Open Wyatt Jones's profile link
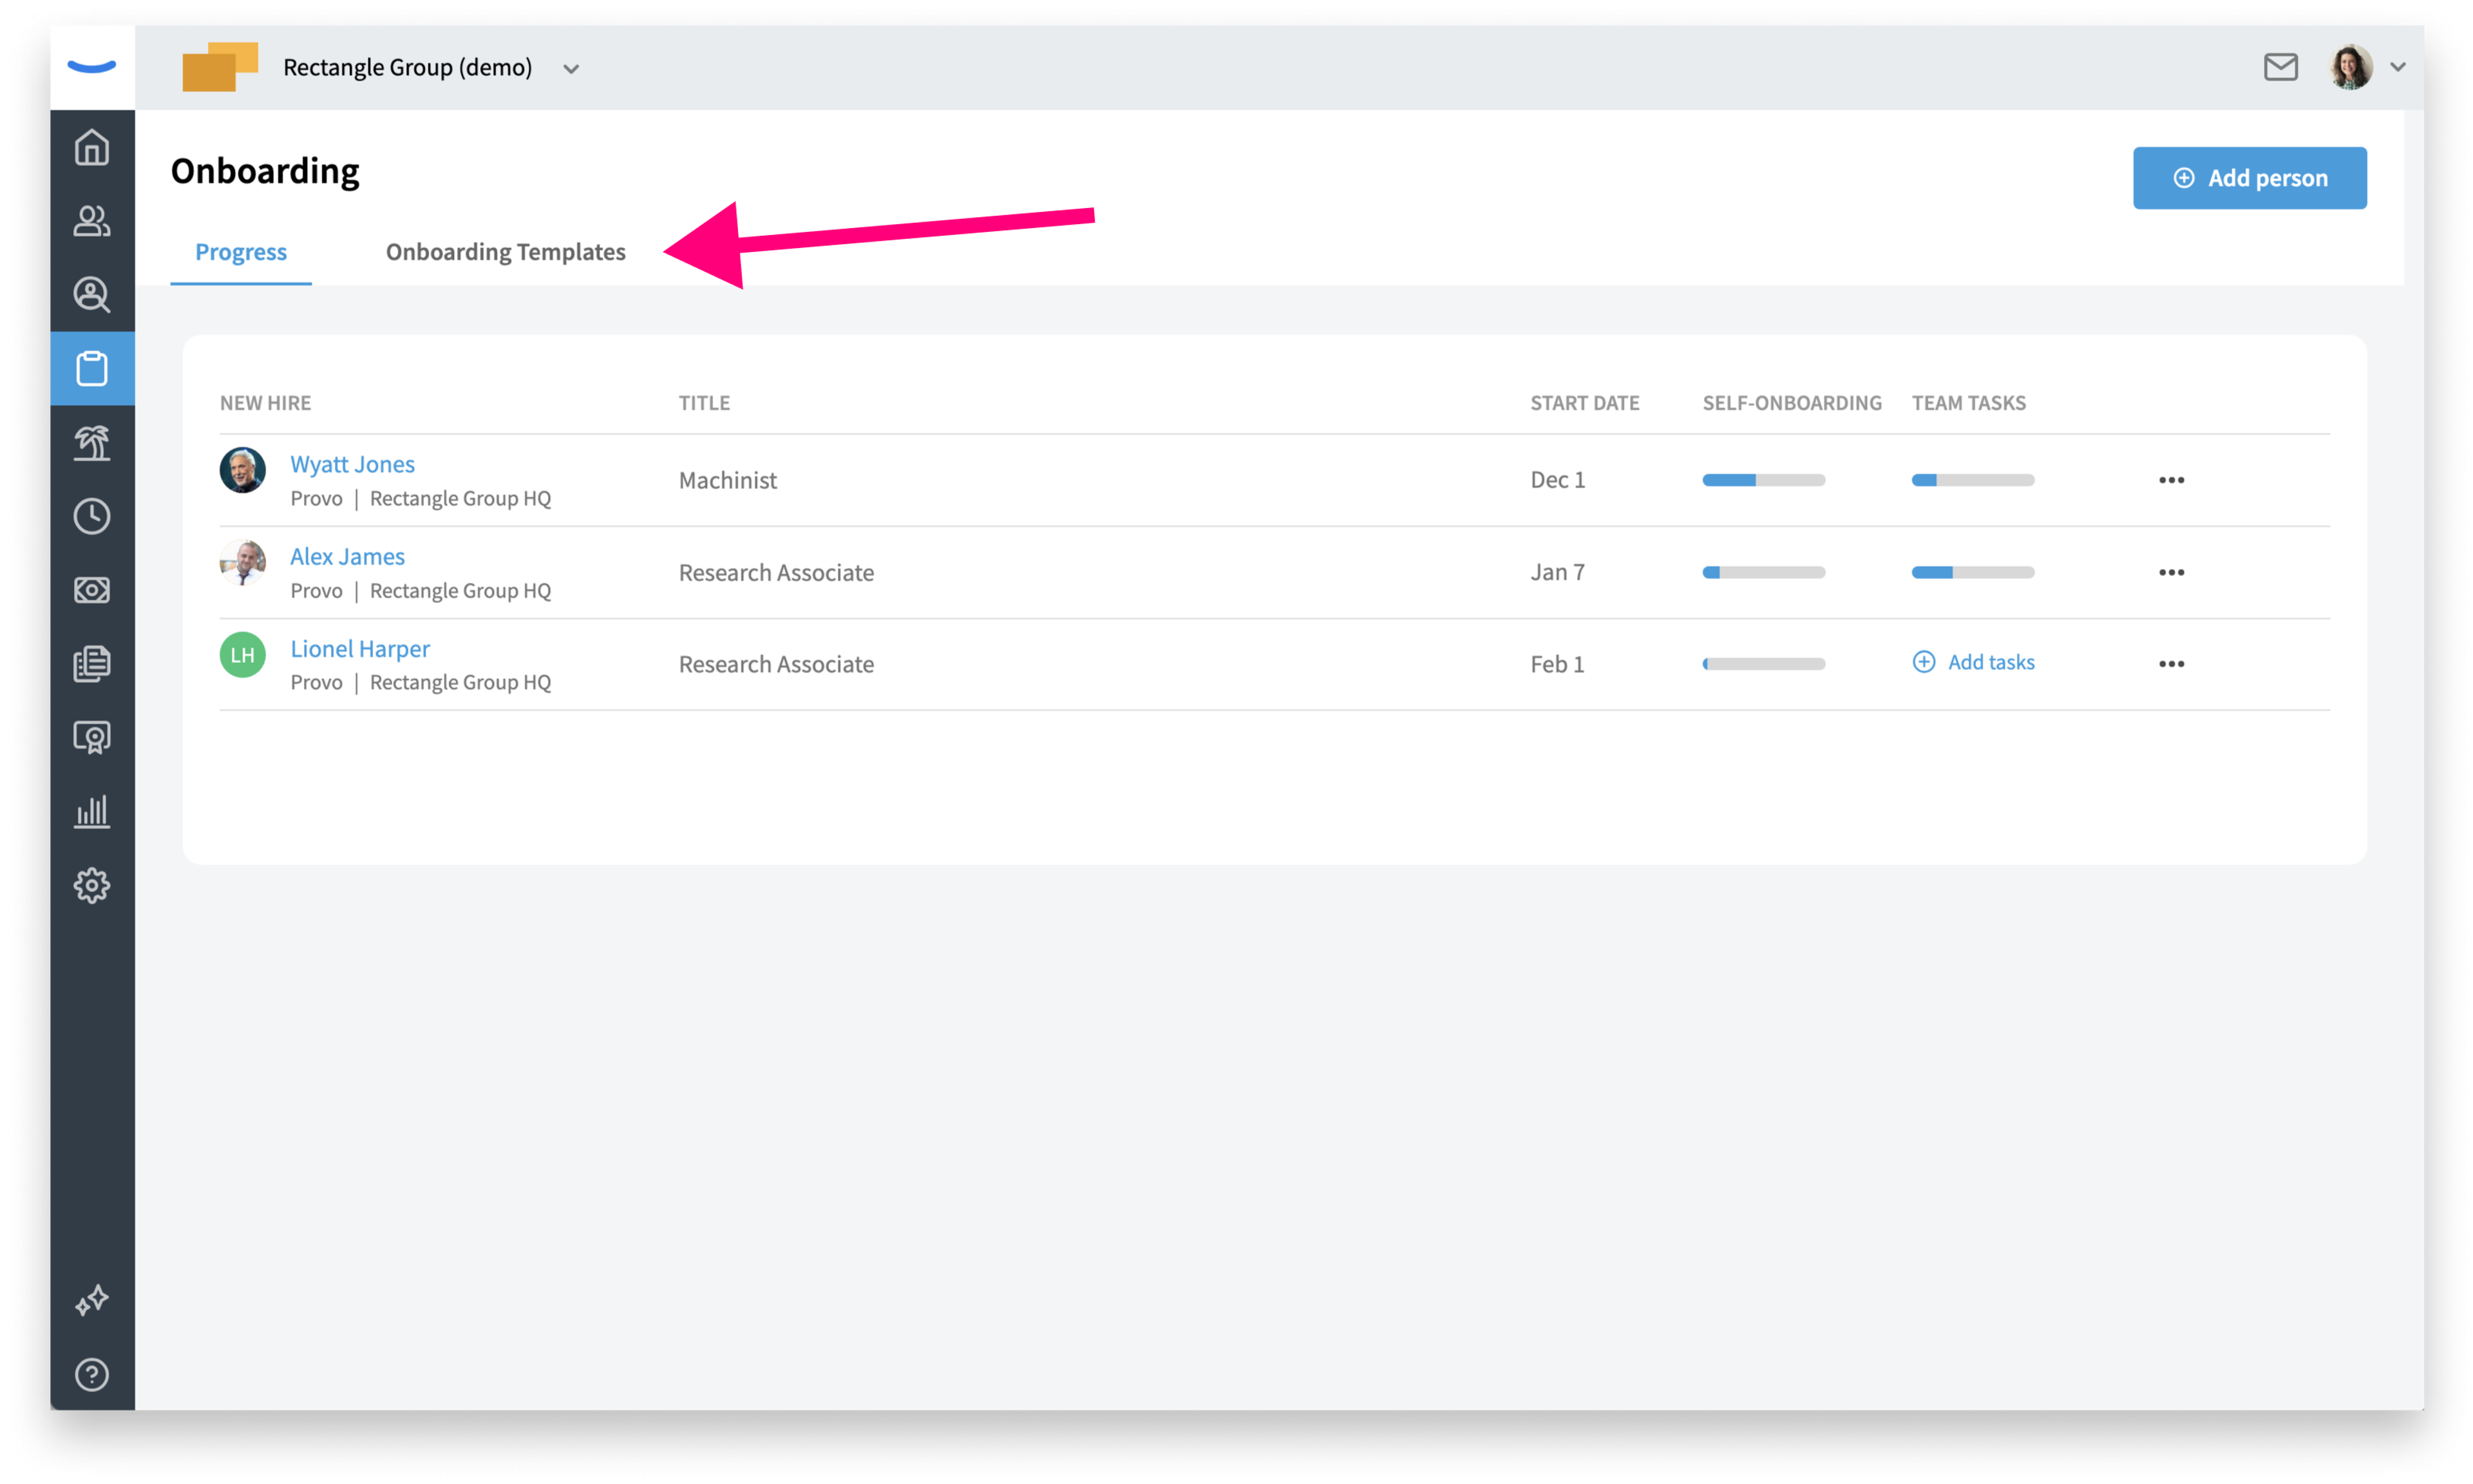This screenshot has height=1484, width=2473. [352, 464]
